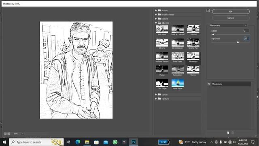Select the Photocopy filter thumbnail
The width and height of the screenshot is (259, 146).
click(193, 56)
